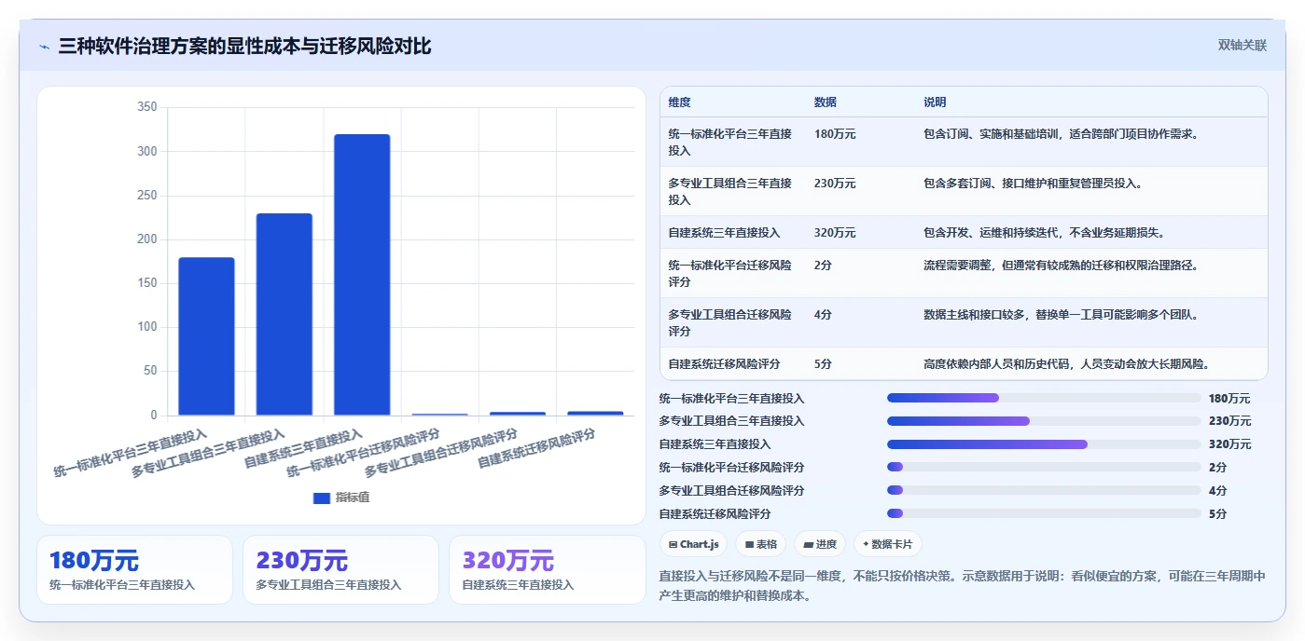This screenshot has width=1305, height=641.
Task: Click the 350 y-axis label
Action: (146, 107)
